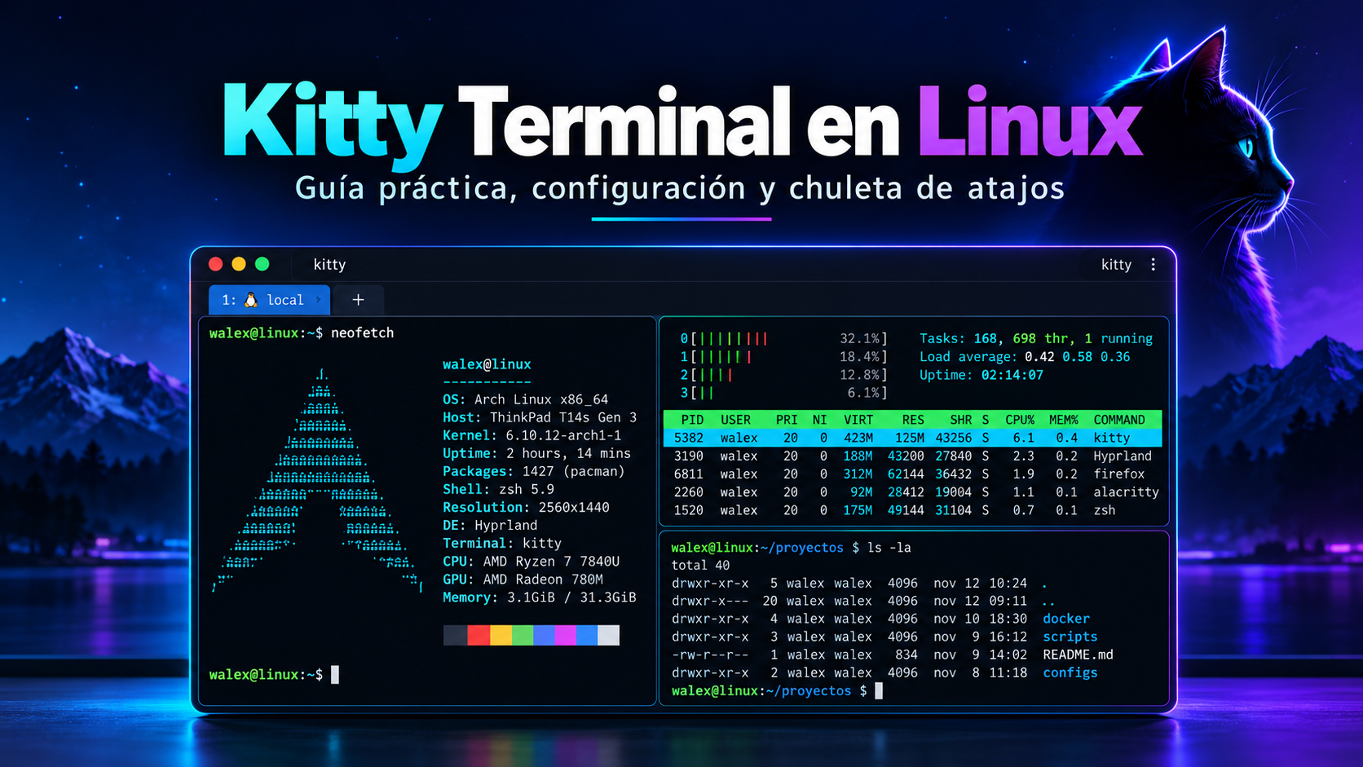Click the "DE: Hyprland" neofetch line
The height and width of the screenshot is (767, 1363).
[x=490, y=525]
